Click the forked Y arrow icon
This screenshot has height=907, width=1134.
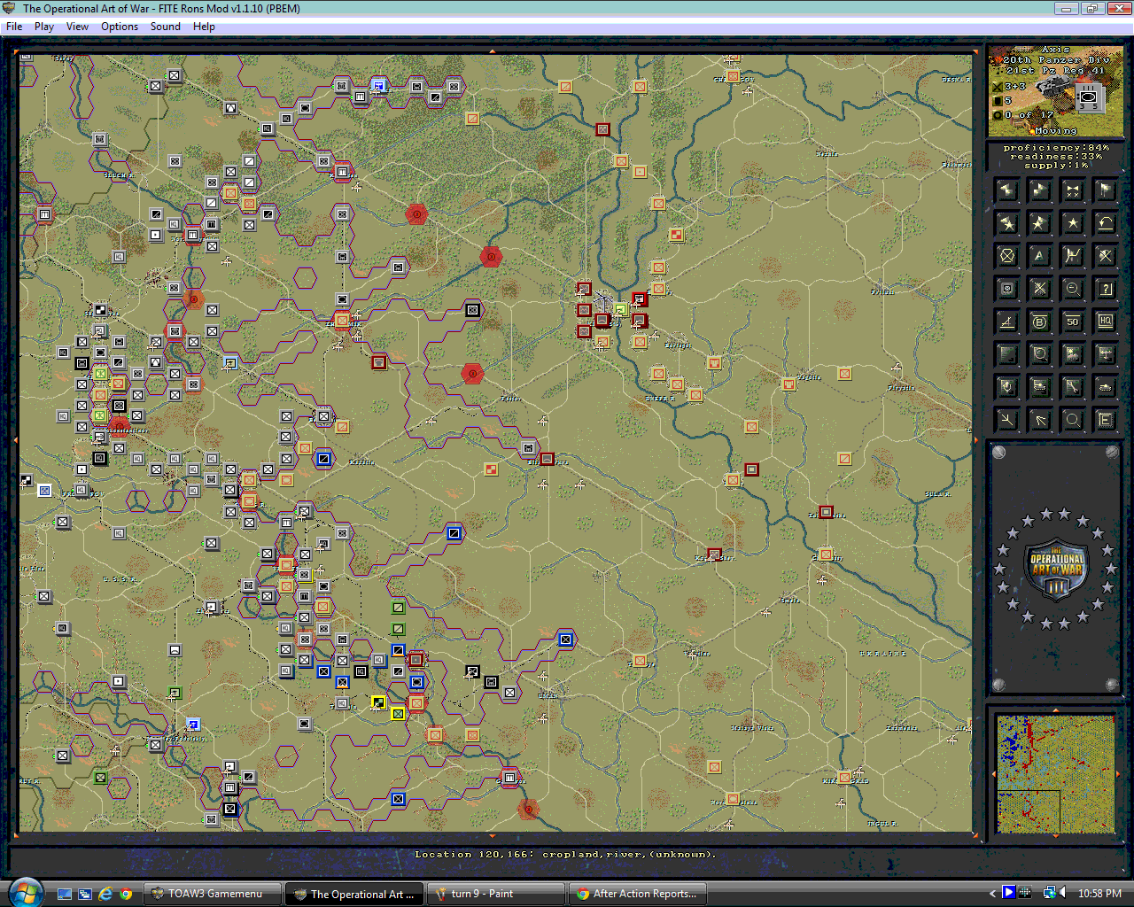(x=1007, y=420)
